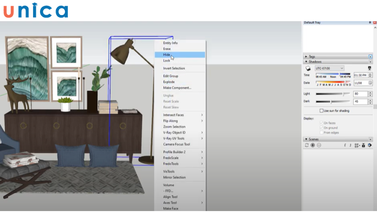Image resolution: width=377 pixels, height=212 pixels.
Task: Click Make Component… in context menu
Action: [x=177, y=88]
